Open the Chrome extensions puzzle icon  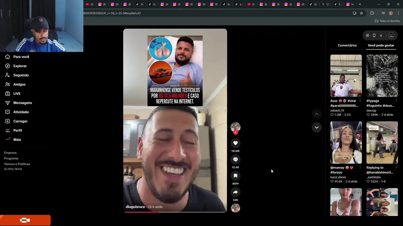click(372, 13)
